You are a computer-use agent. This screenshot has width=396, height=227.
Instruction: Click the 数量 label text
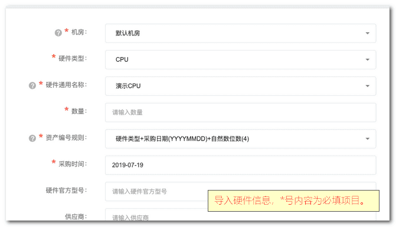(x=79, y=111)
